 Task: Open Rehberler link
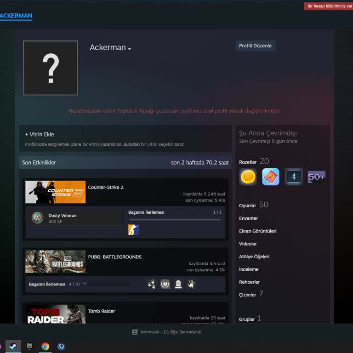pyautogui.click(x=249, y=282)
